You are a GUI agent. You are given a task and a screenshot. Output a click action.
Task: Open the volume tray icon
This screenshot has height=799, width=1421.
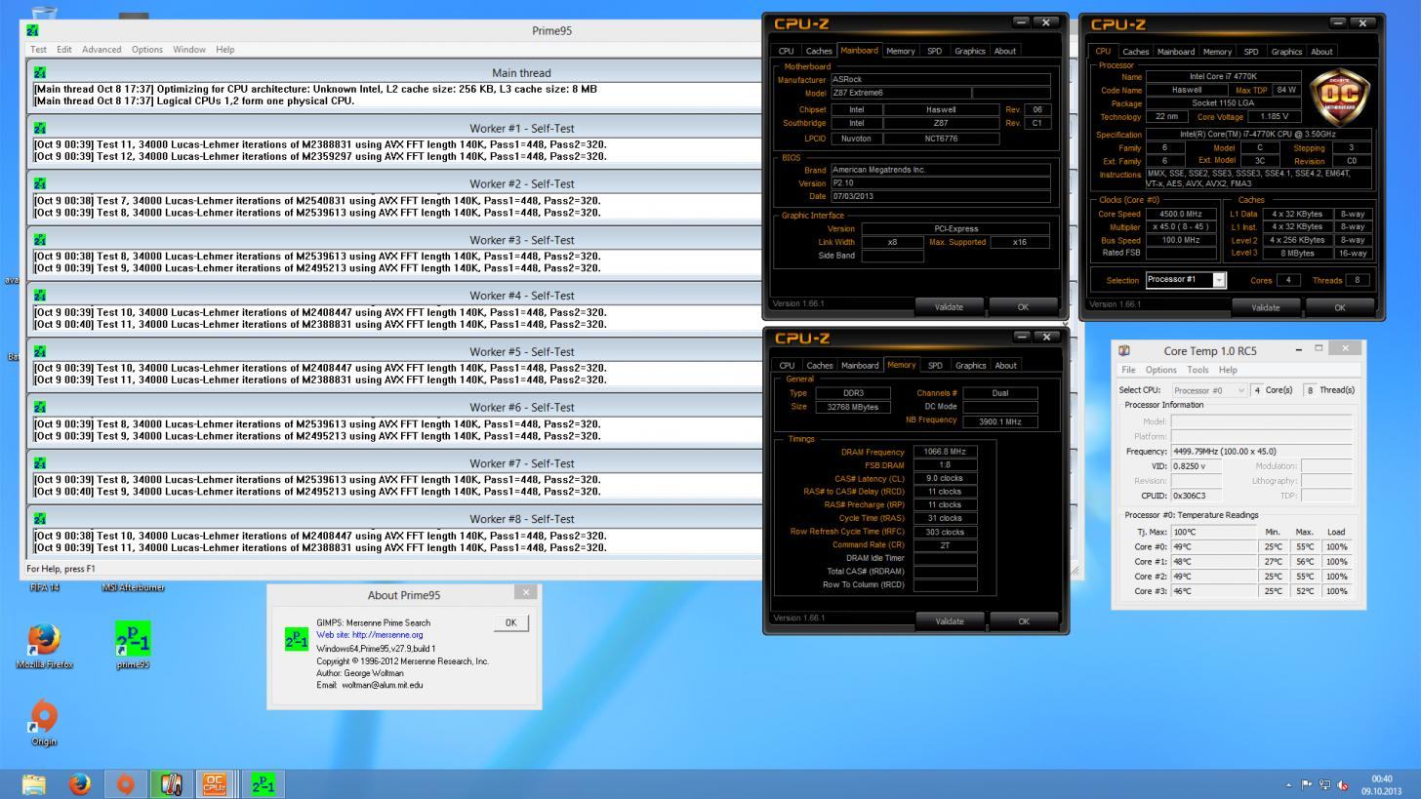click(1343, 784)
